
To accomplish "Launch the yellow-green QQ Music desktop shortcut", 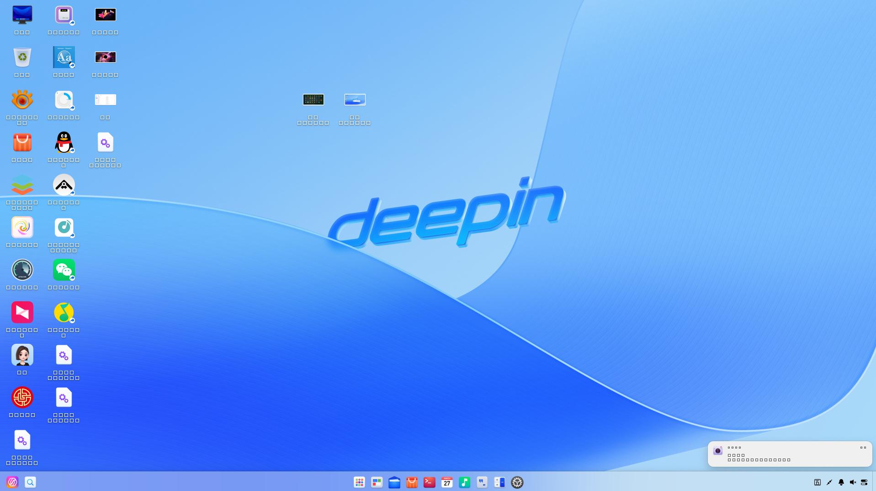I will pyautogui.click(x=64, y=312).
